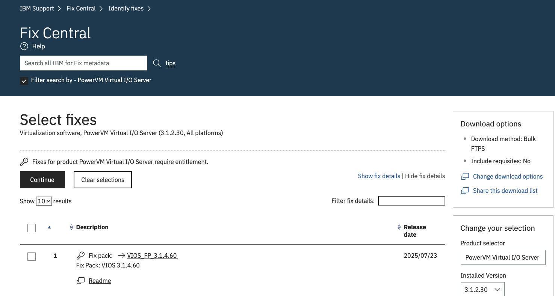Click Include requisites: No text
Screen dimensions: 555x296
tap(501, 161)
